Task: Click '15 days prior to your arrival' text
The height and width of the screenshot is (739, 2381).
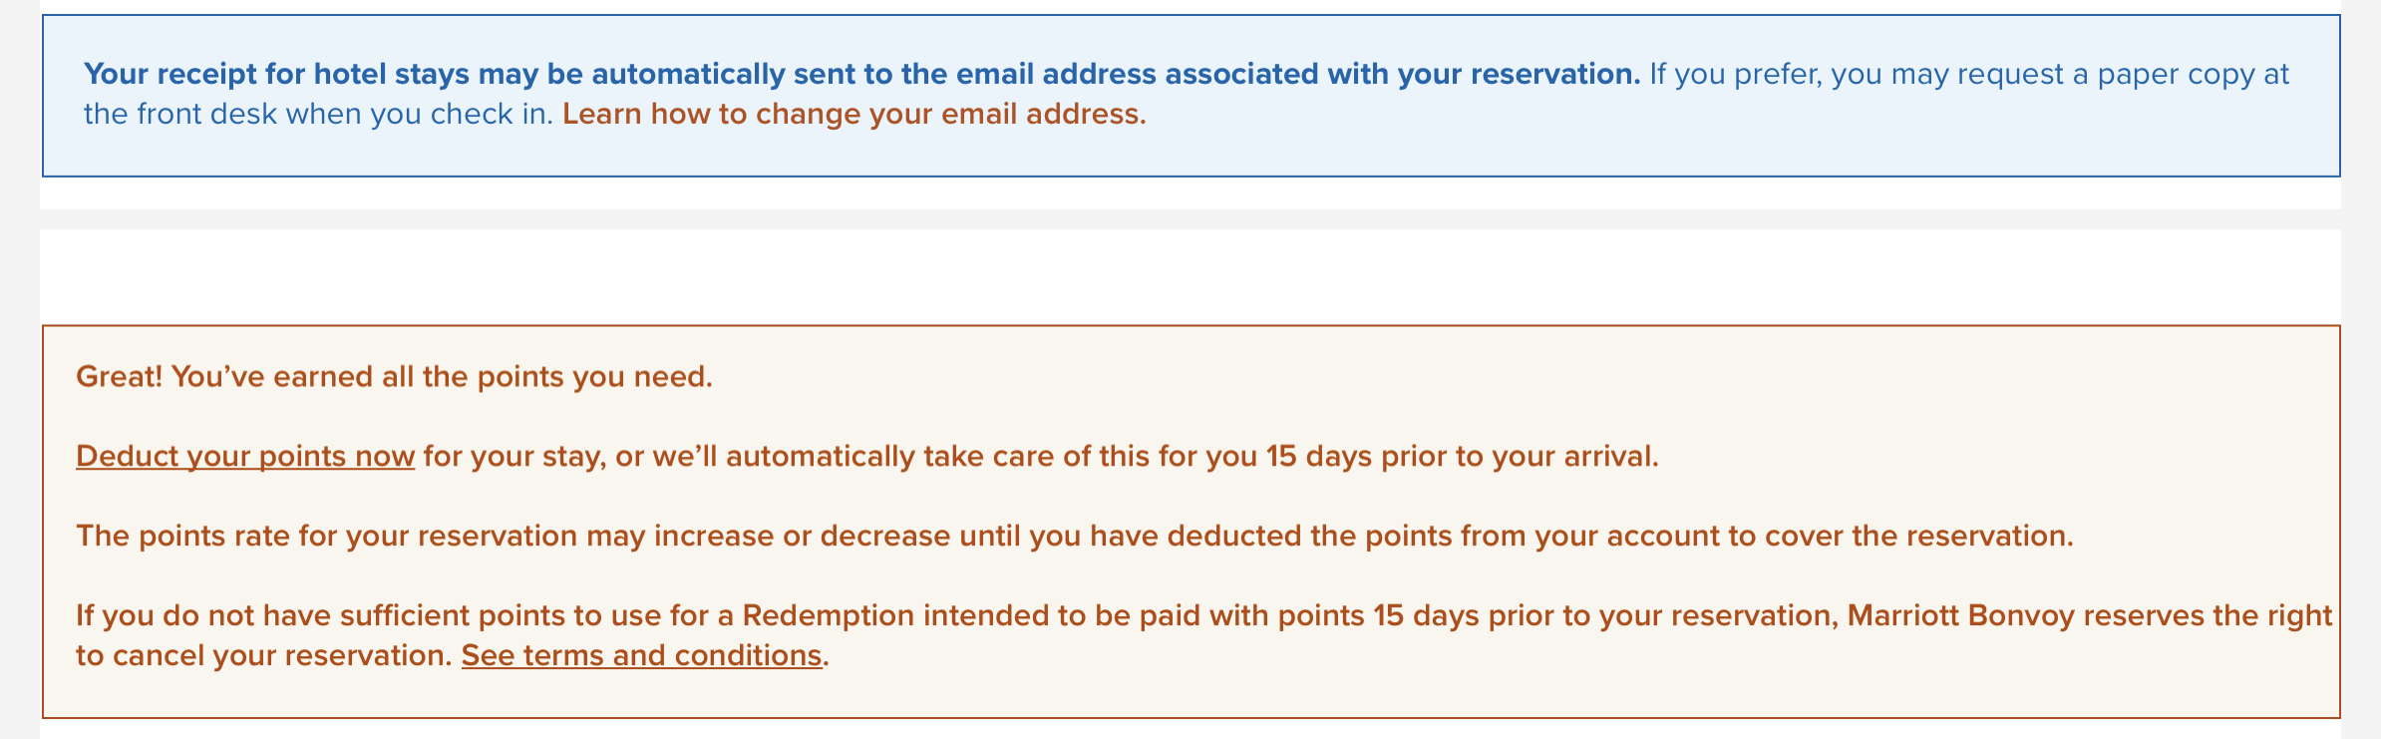Action: pyautogui.click(x=1462, y=456)
